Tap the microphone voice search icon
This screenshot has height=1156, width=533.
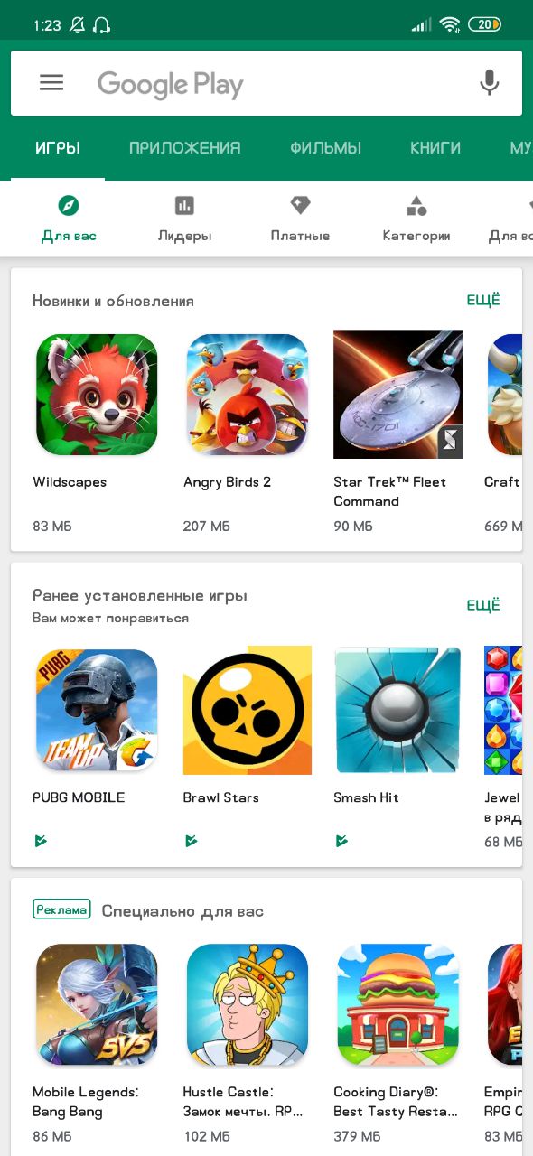click(x=489, y=83)
